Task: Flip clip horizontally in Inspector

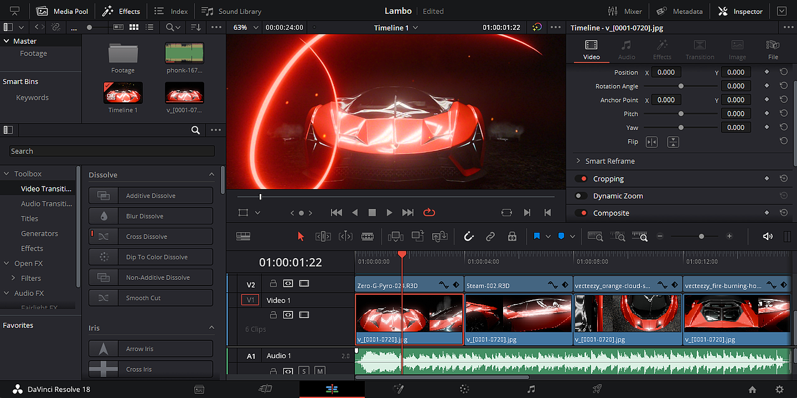Action: [x=651, y=142]
